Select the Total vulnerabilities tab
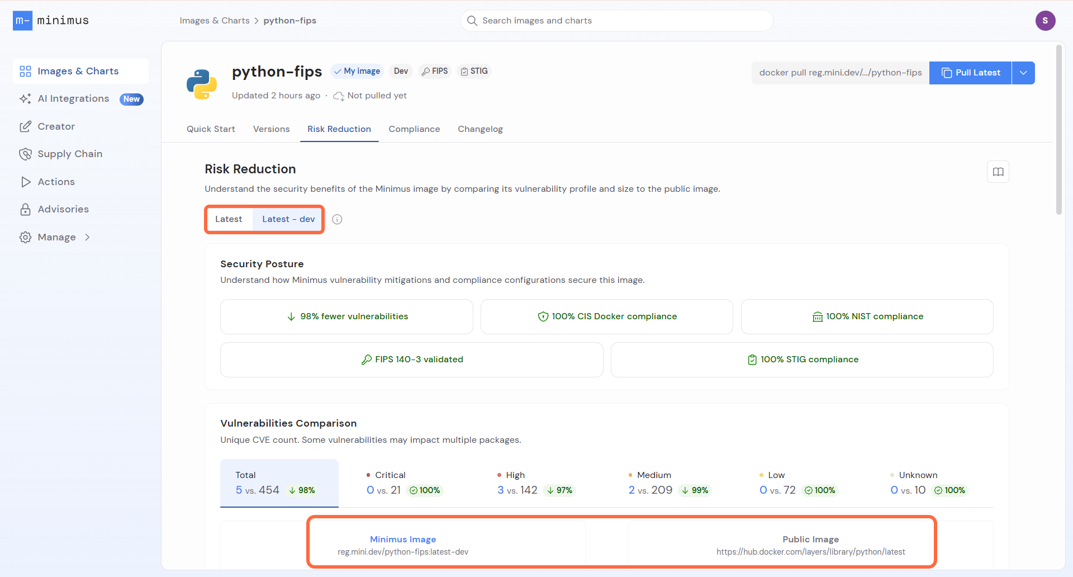The height and width of the screenshot is (577, 1073). [279, 483]
